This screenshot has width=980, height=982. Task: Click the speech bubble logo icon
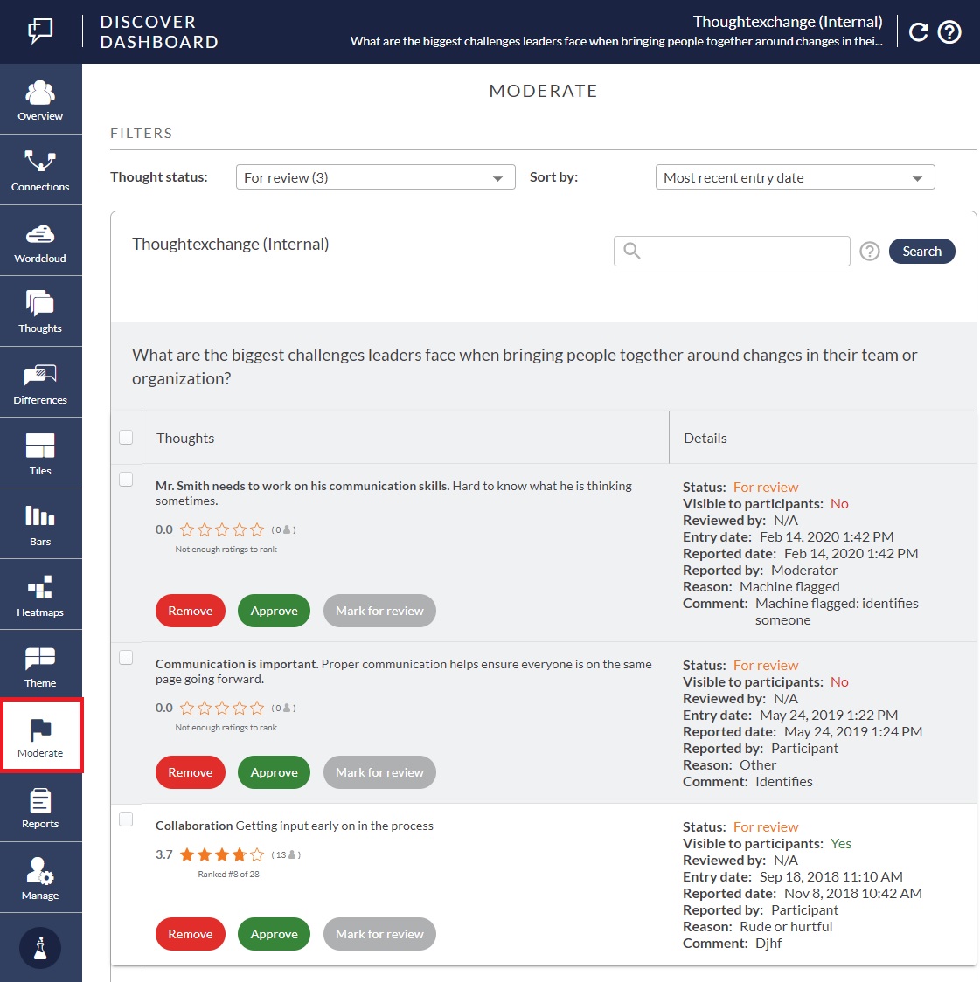[x=41, y=30]
